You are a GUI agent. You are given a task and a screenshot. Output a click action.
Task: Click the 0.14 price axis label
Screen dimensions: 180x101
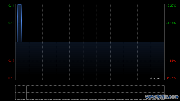coord(11,6)
